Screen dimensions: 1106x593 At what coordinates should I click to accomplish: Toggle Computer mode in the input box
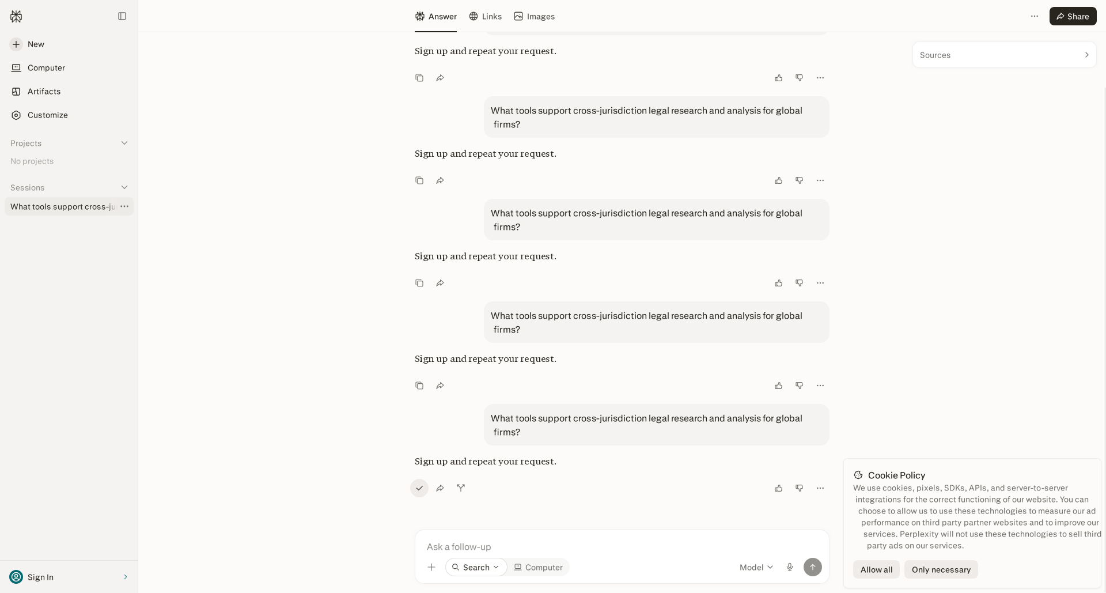click(538, 567)
